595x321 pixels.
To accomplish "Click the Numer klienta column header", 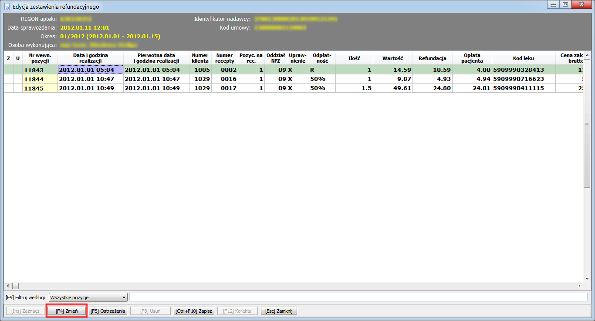I will [200, 58].
